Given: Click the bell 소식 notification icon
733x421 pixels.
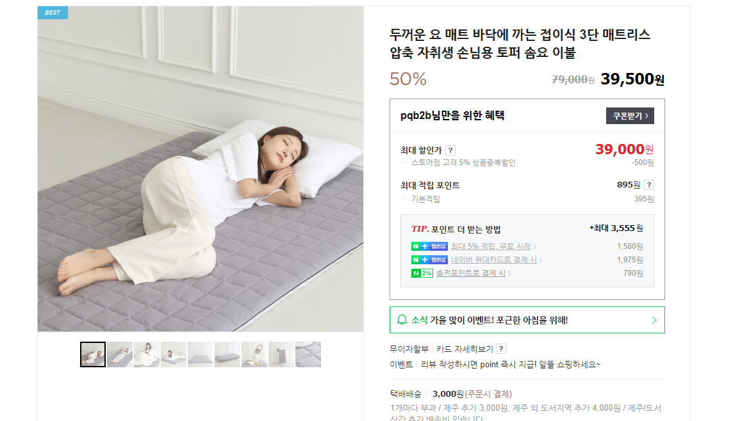Looking at the screenshot, I should (x=402, y=320).
